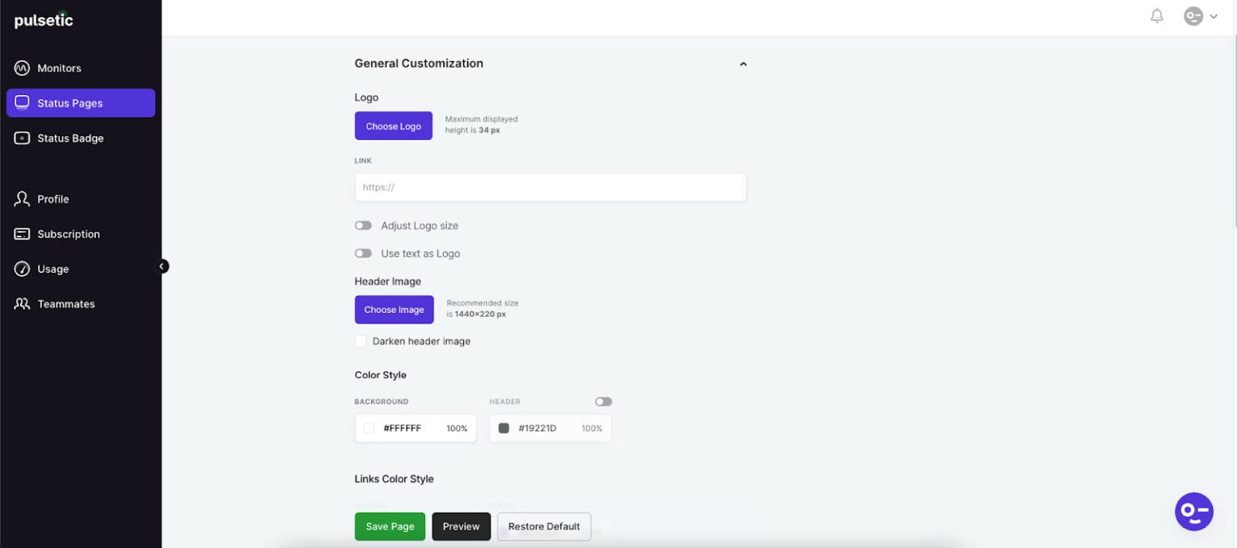Screen dimensions: 1237x548
Task: Click the Logo link input field
Action: coord(550,187)
